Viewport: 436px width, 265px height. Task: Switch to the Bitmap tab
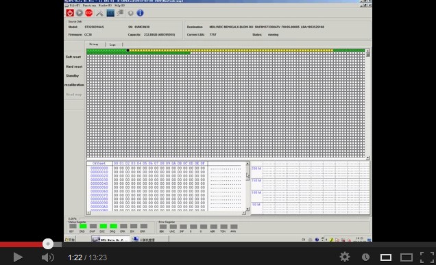coord(94,45)
